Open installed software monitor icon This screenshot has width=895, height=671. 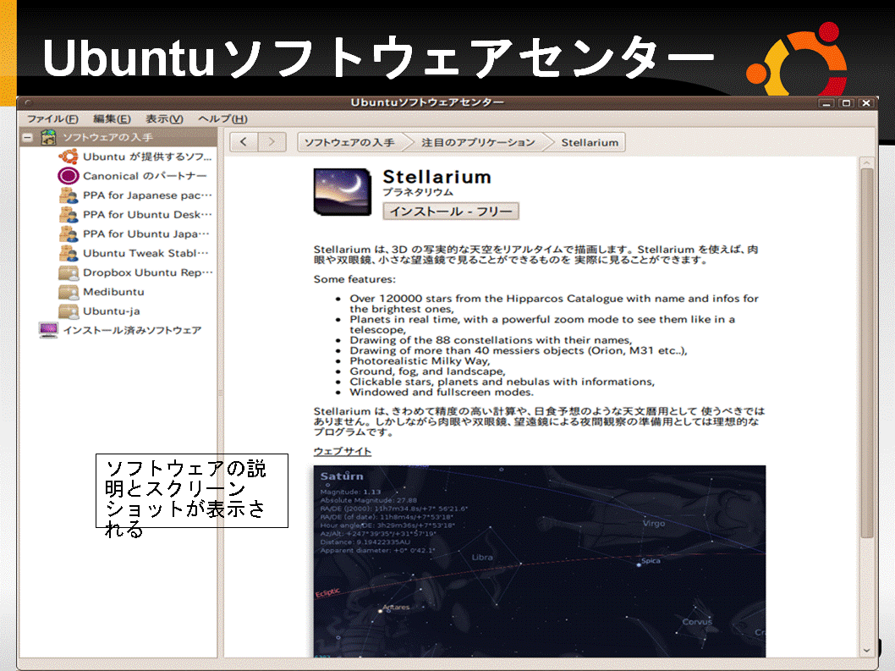pyautogui.click(x=49, y=330)
